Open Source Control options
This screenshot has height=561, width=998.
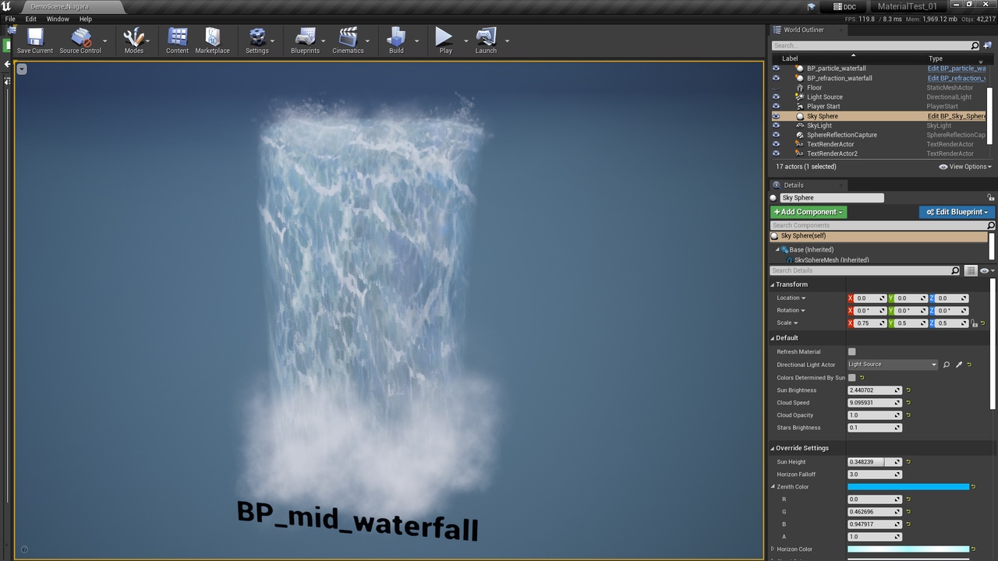point(81,37)
